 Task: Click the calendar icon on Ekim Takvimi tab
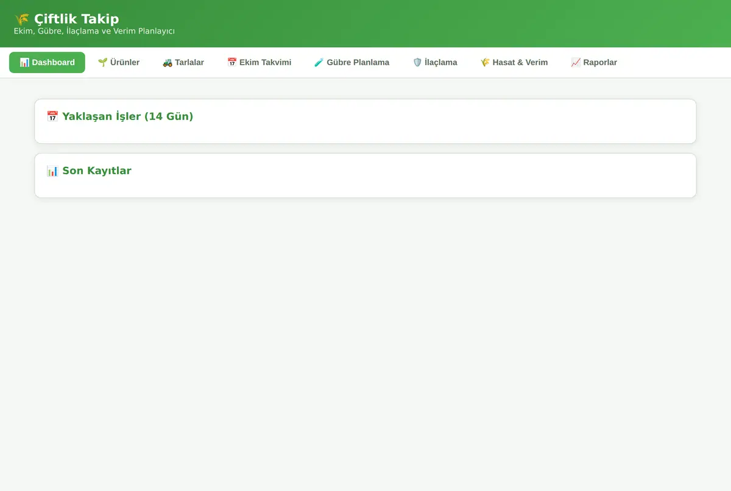click(x=232, y=62)
